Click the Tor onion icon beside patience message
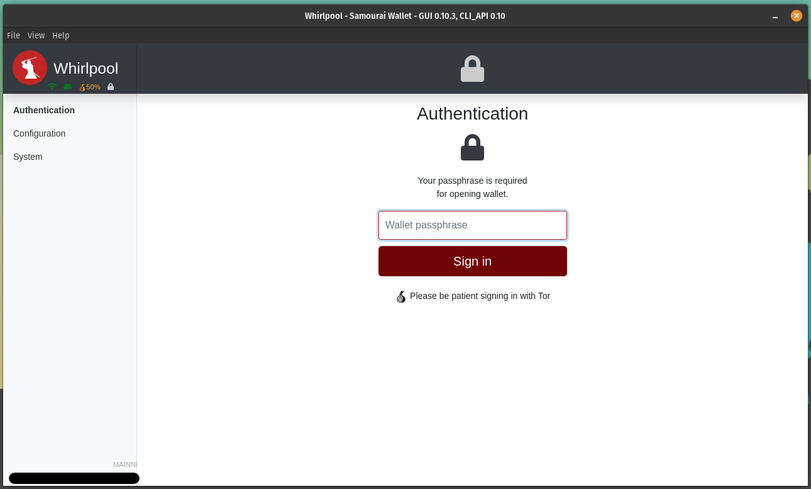 click(x=401, y=296)
